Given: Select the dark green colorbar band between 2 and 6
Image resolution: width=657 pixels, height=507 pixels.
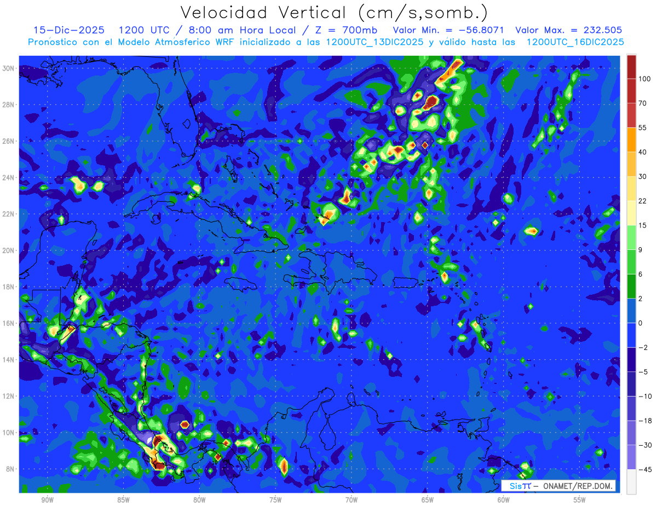Looking at the screenshot, I should point(631,286).
